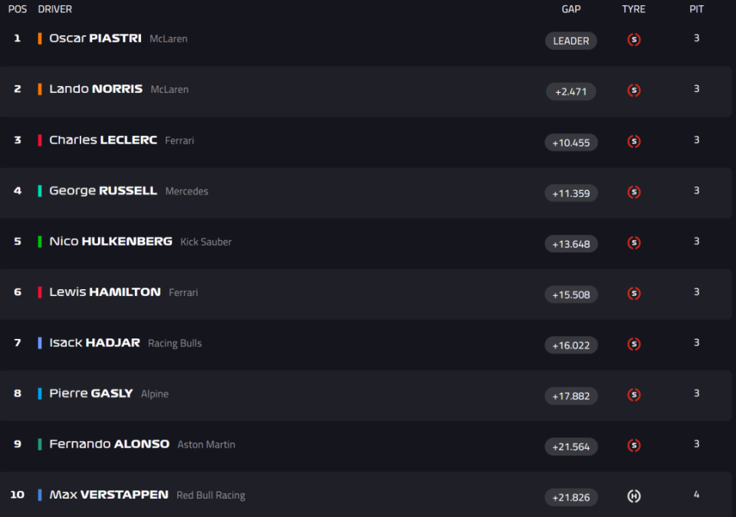Select the GAP column header

tap(571, 9)
